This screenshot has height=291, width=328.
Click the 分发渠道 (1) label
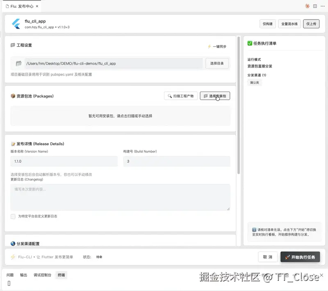(x=257, y=75)
